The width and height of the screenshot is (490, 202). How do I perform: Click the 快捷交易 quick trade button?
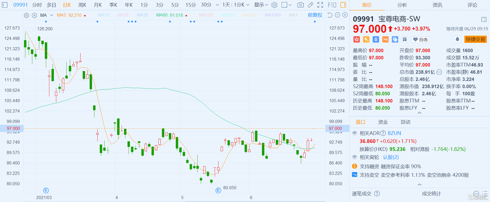click(476, 39)
